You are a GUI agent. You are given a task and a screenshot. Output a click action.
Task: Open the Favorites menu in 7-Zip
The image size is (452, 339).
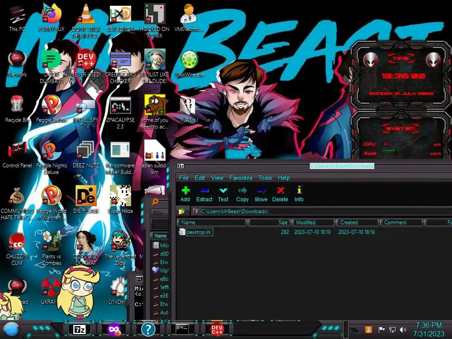tap(241, 177)
